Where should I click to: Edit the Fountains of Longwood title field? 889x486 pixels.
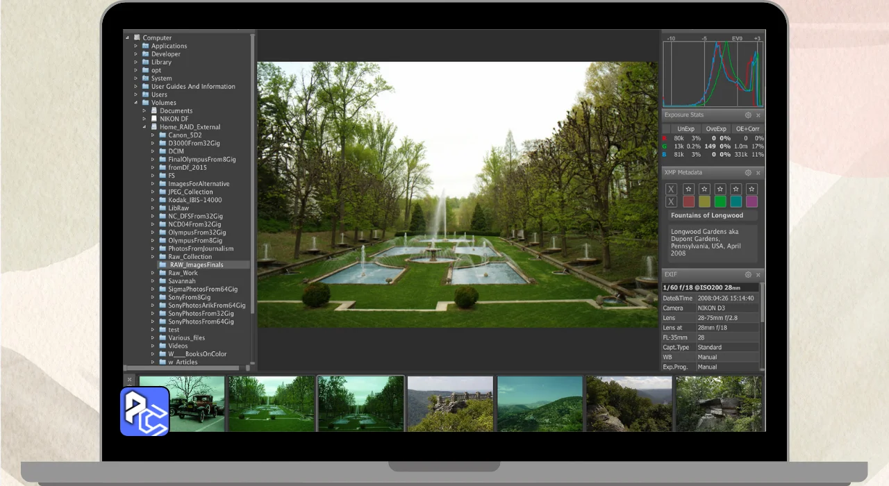pos(713,215)
